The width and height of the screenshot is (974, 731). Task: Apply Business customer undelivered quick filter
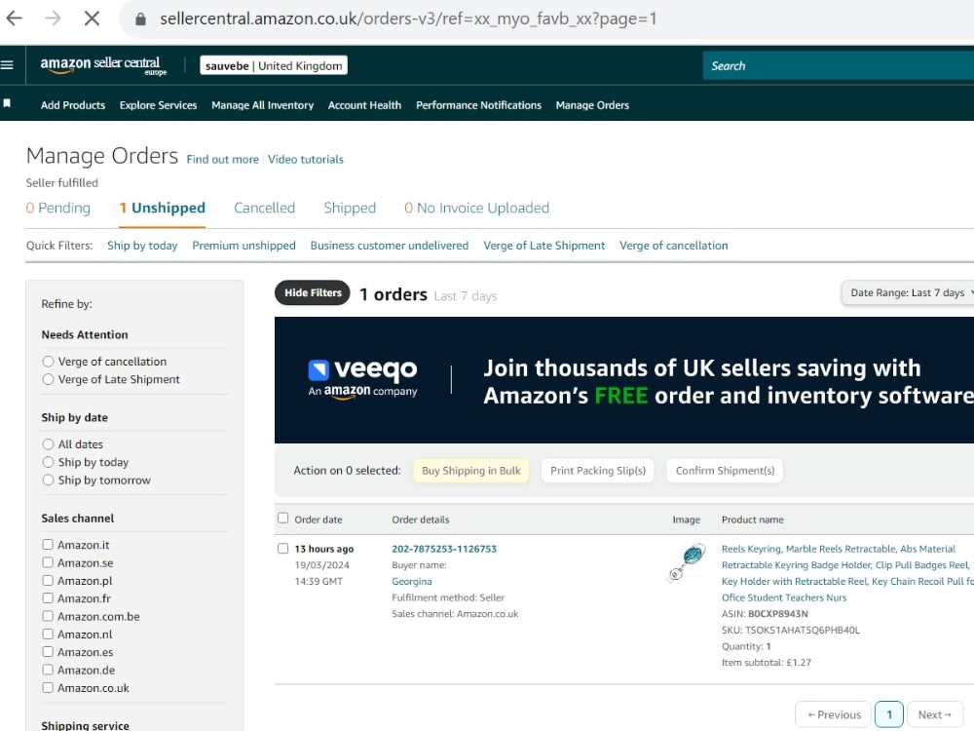[390, 246]
